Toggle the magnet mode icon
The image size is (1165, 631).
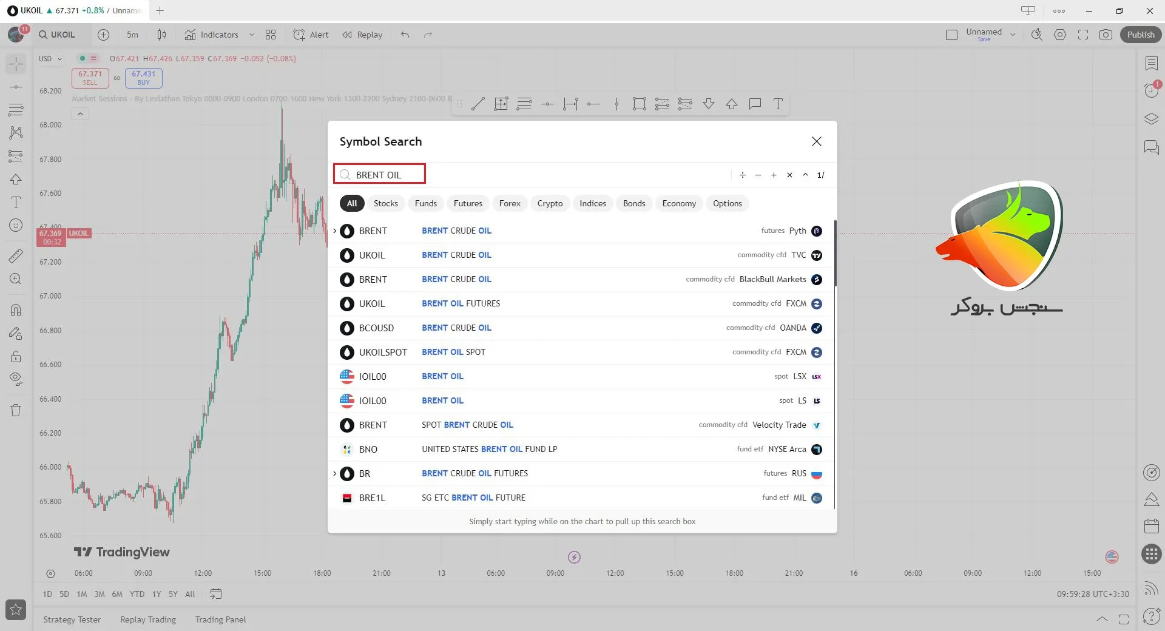click(x=16, y=310)
